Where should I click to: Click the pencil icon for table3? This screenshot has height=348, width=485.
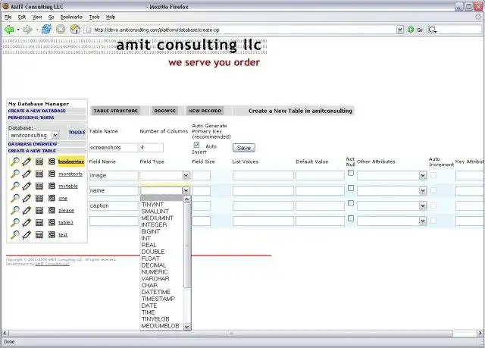click(27, 222)
